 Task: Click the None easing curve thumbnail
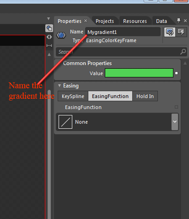click(66, 122)
